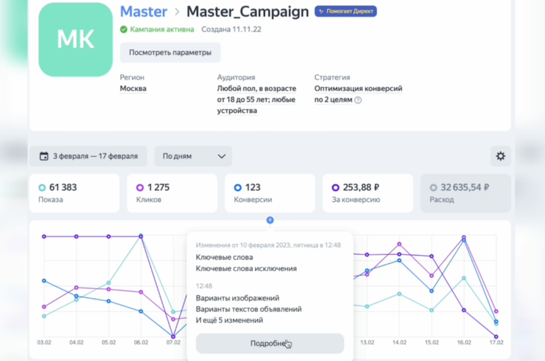Open chart settings gear icon

[500, 156]
